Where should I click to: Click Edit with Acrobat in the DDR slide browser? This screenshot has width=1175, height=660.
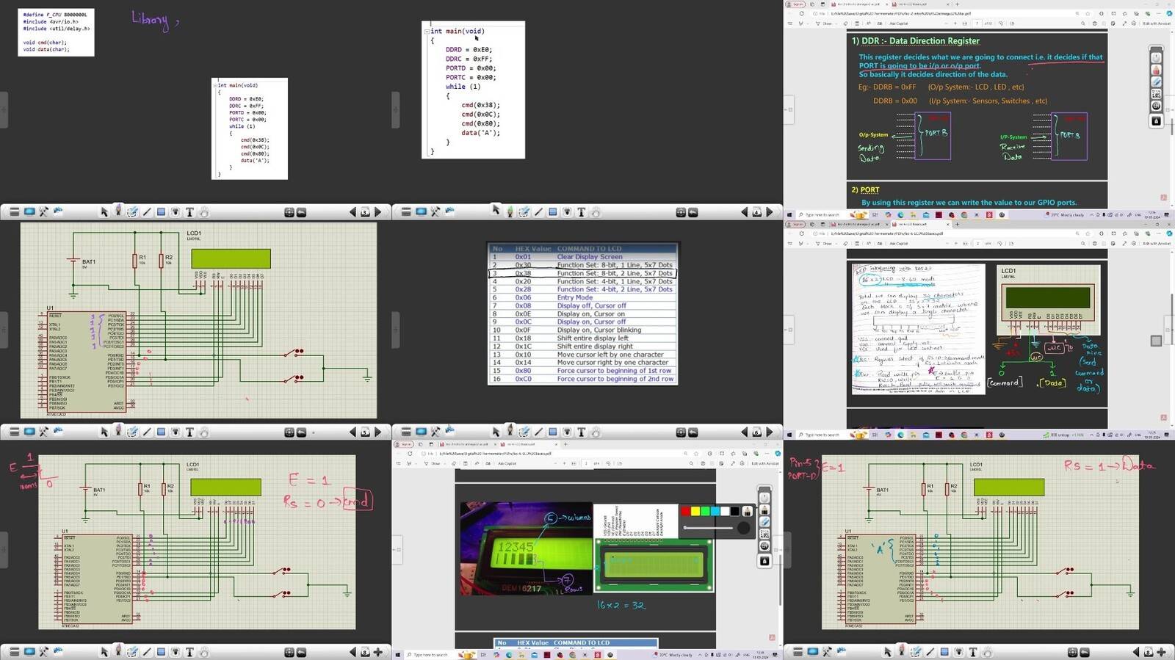coord(1156,23)
